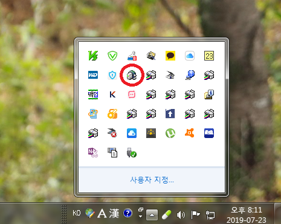Click the 漢 Hanja conversion button

coord(114,213)
